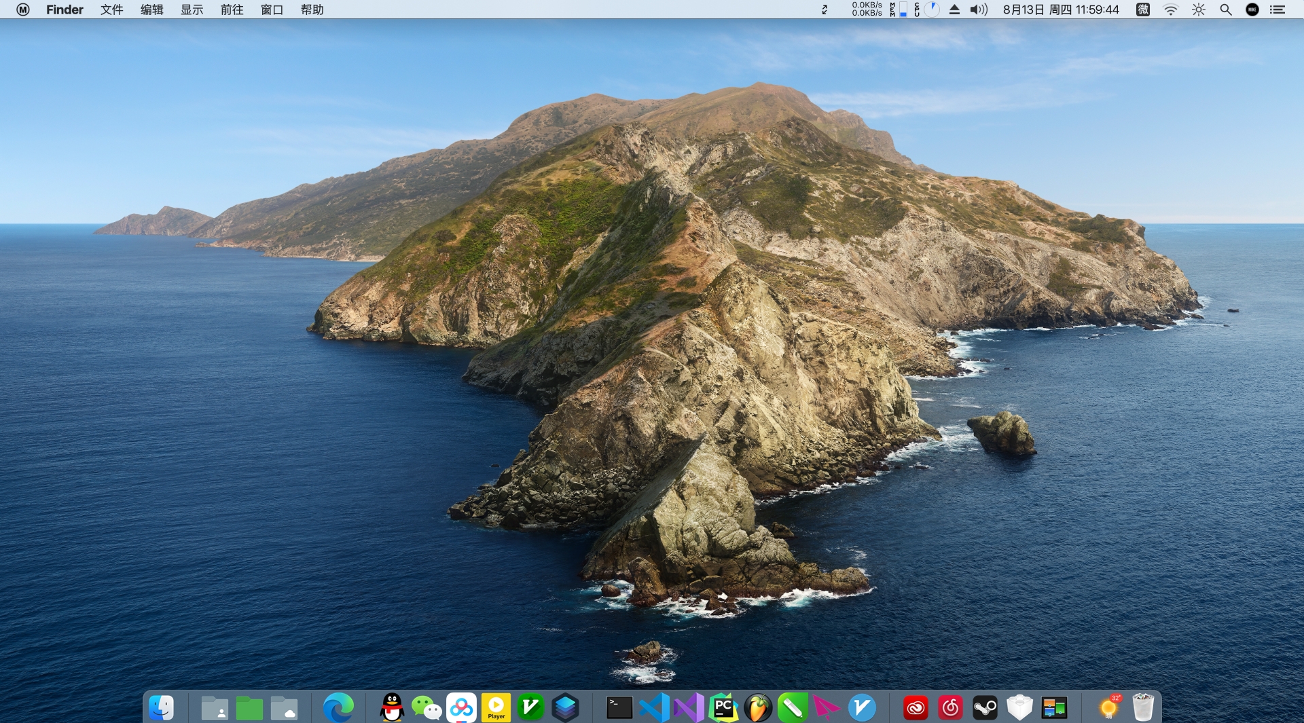Screen dimensions: 1304x723
Task: Click the eject icon in menu bar
Action: 954,10
